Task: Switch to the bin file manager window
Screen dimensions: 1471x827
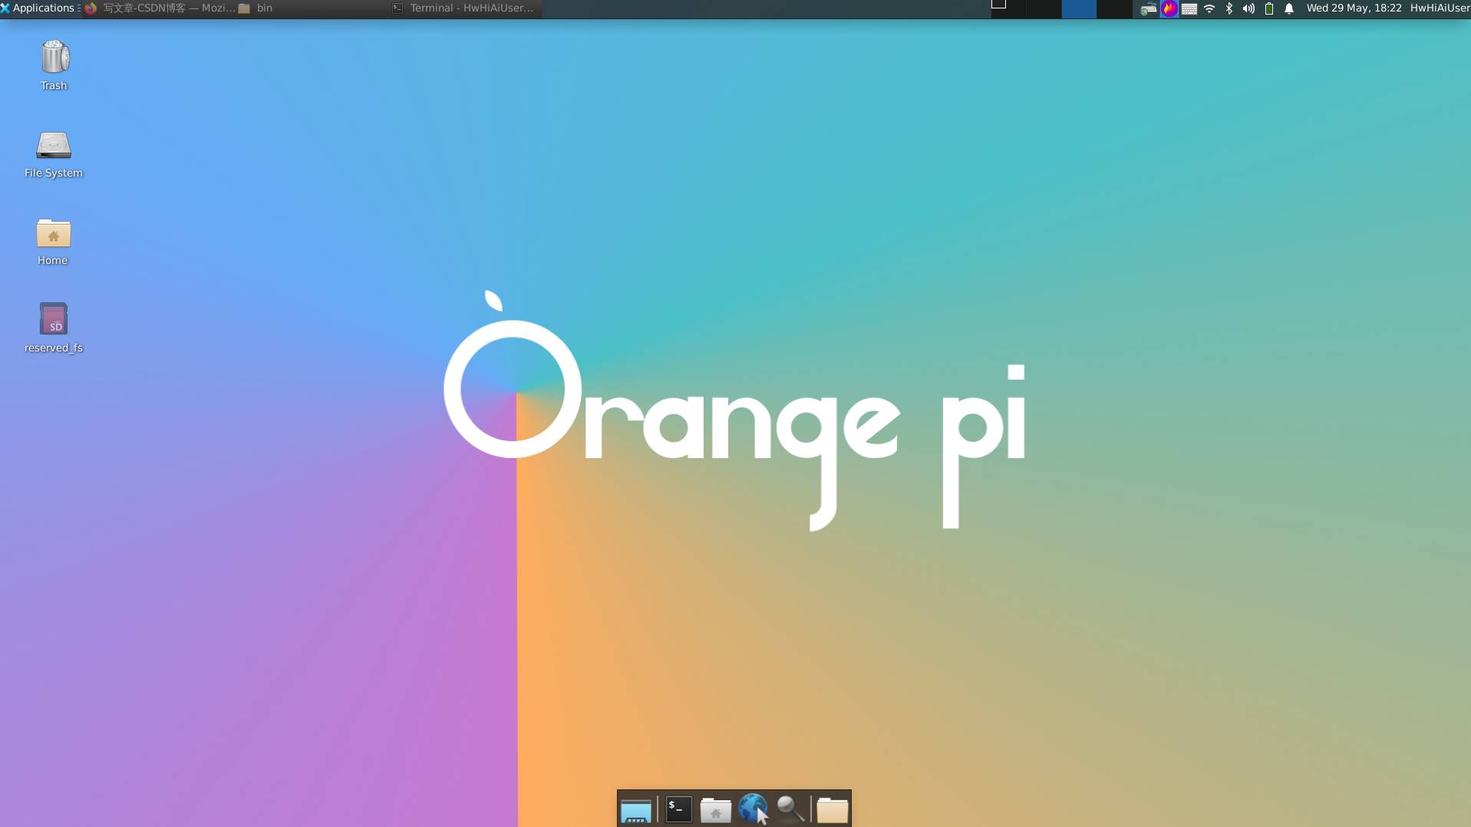Action: pos(313,8)
